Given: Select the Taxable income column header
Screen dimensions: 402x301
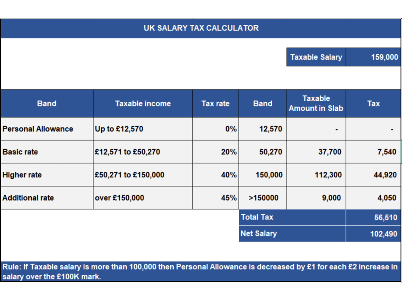Looking at the screenshot, I should (143, 103).
